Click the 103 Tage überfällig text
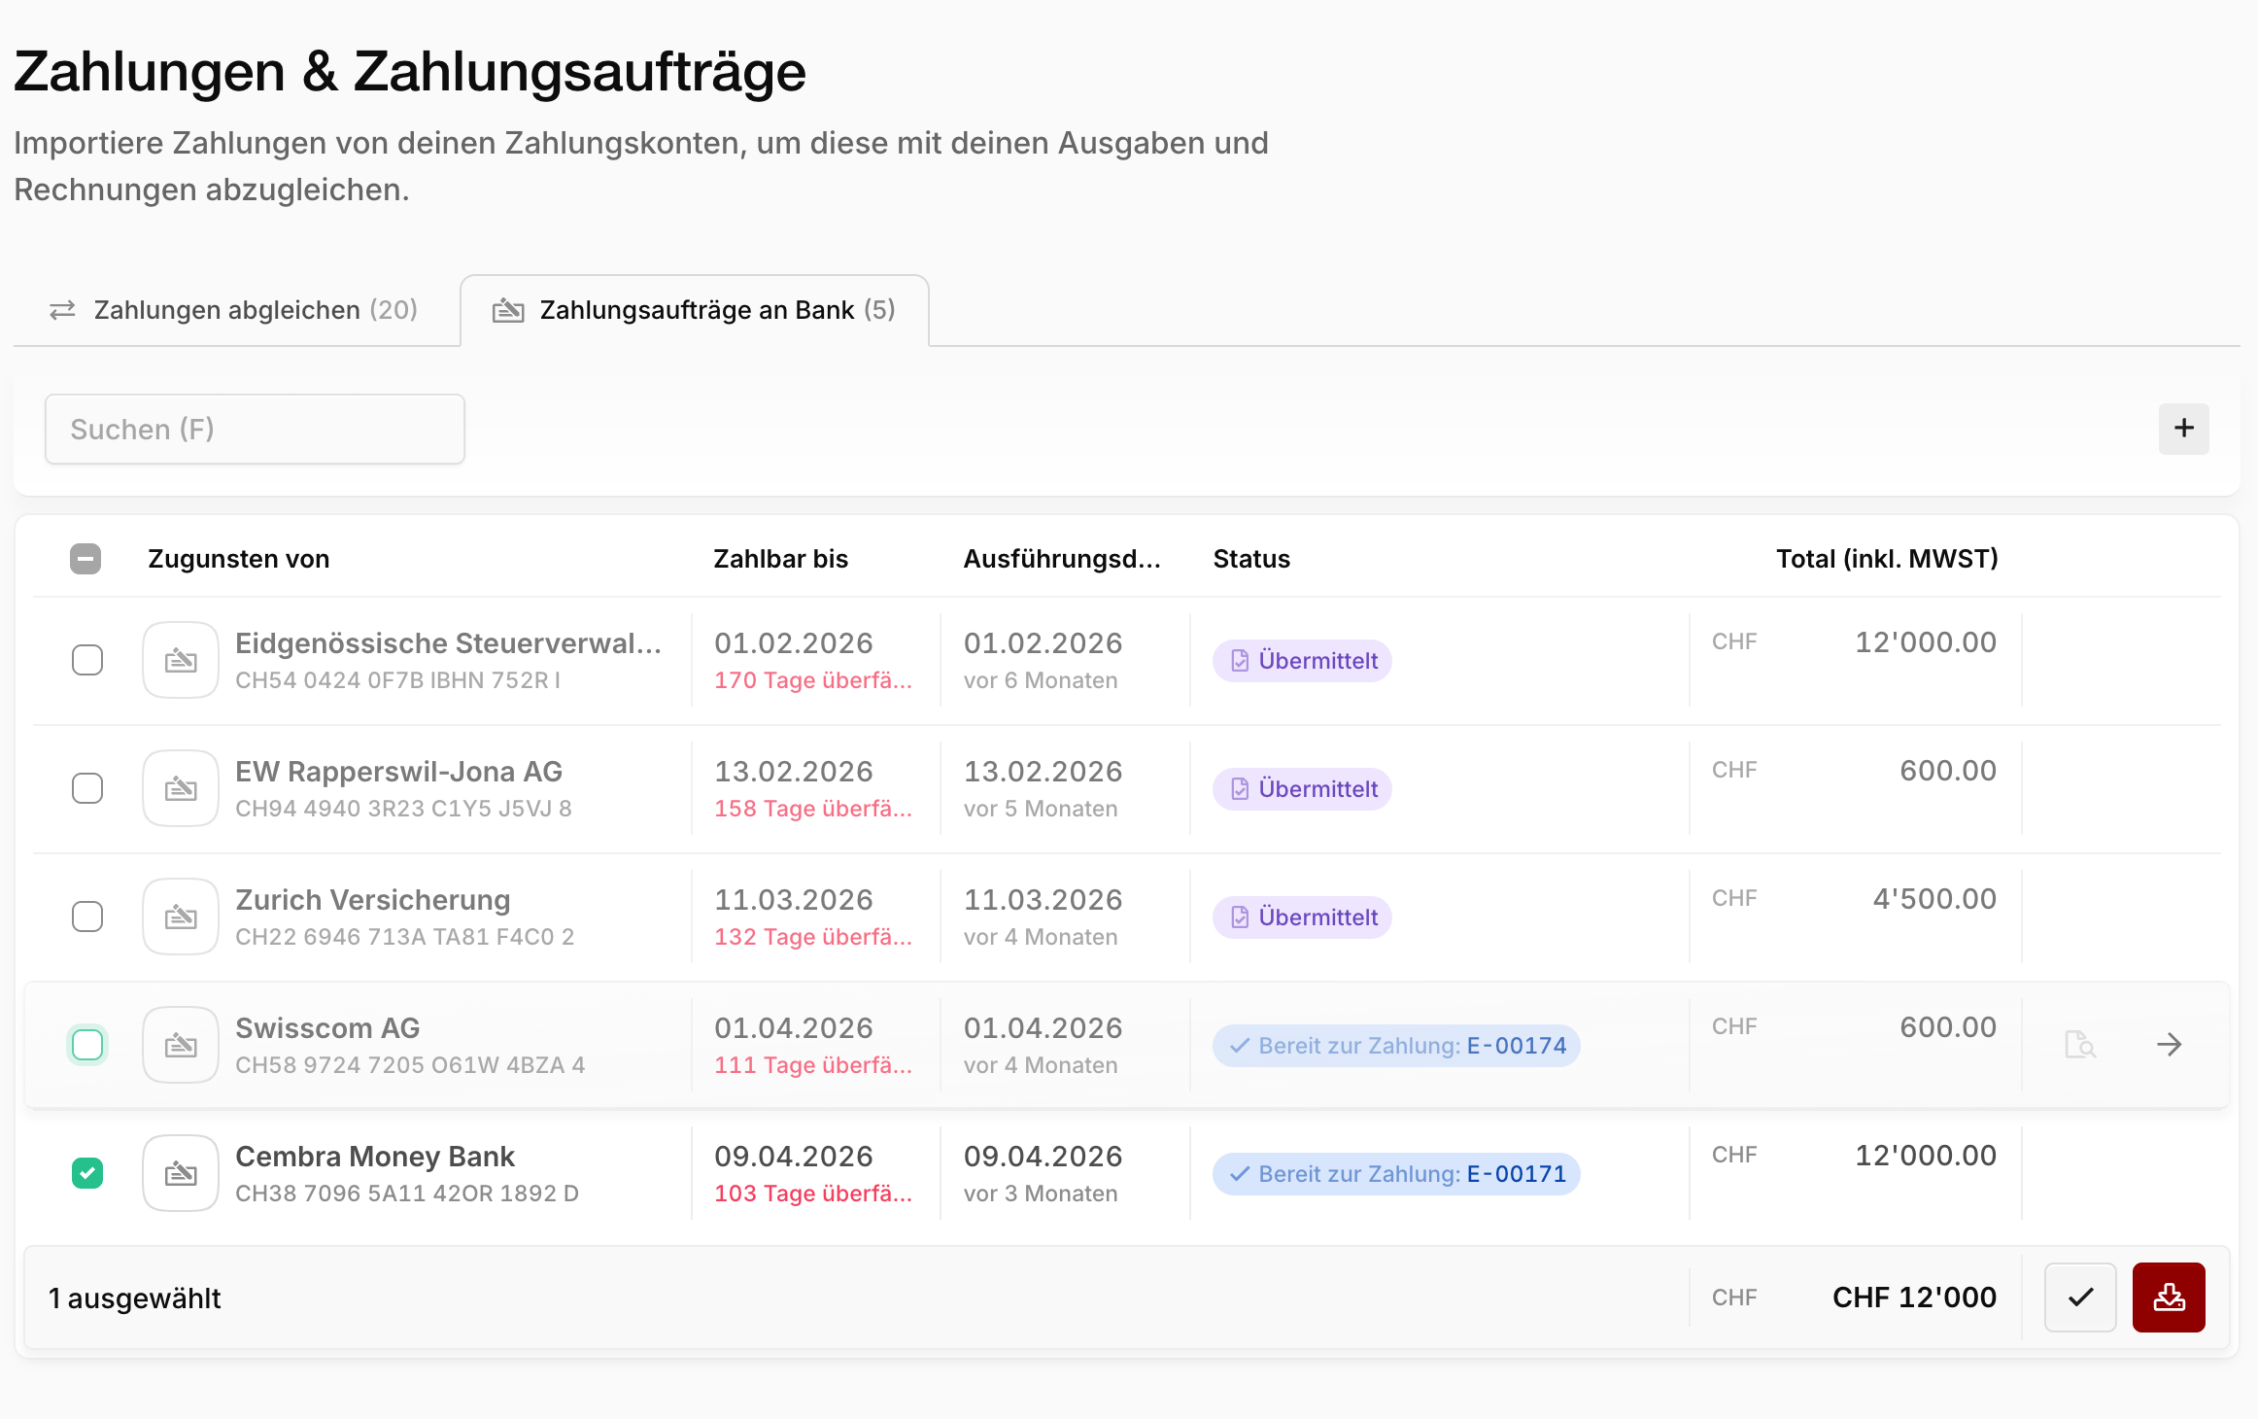This screenshot has height=1419, width=2258. [x=813, y=1194]
